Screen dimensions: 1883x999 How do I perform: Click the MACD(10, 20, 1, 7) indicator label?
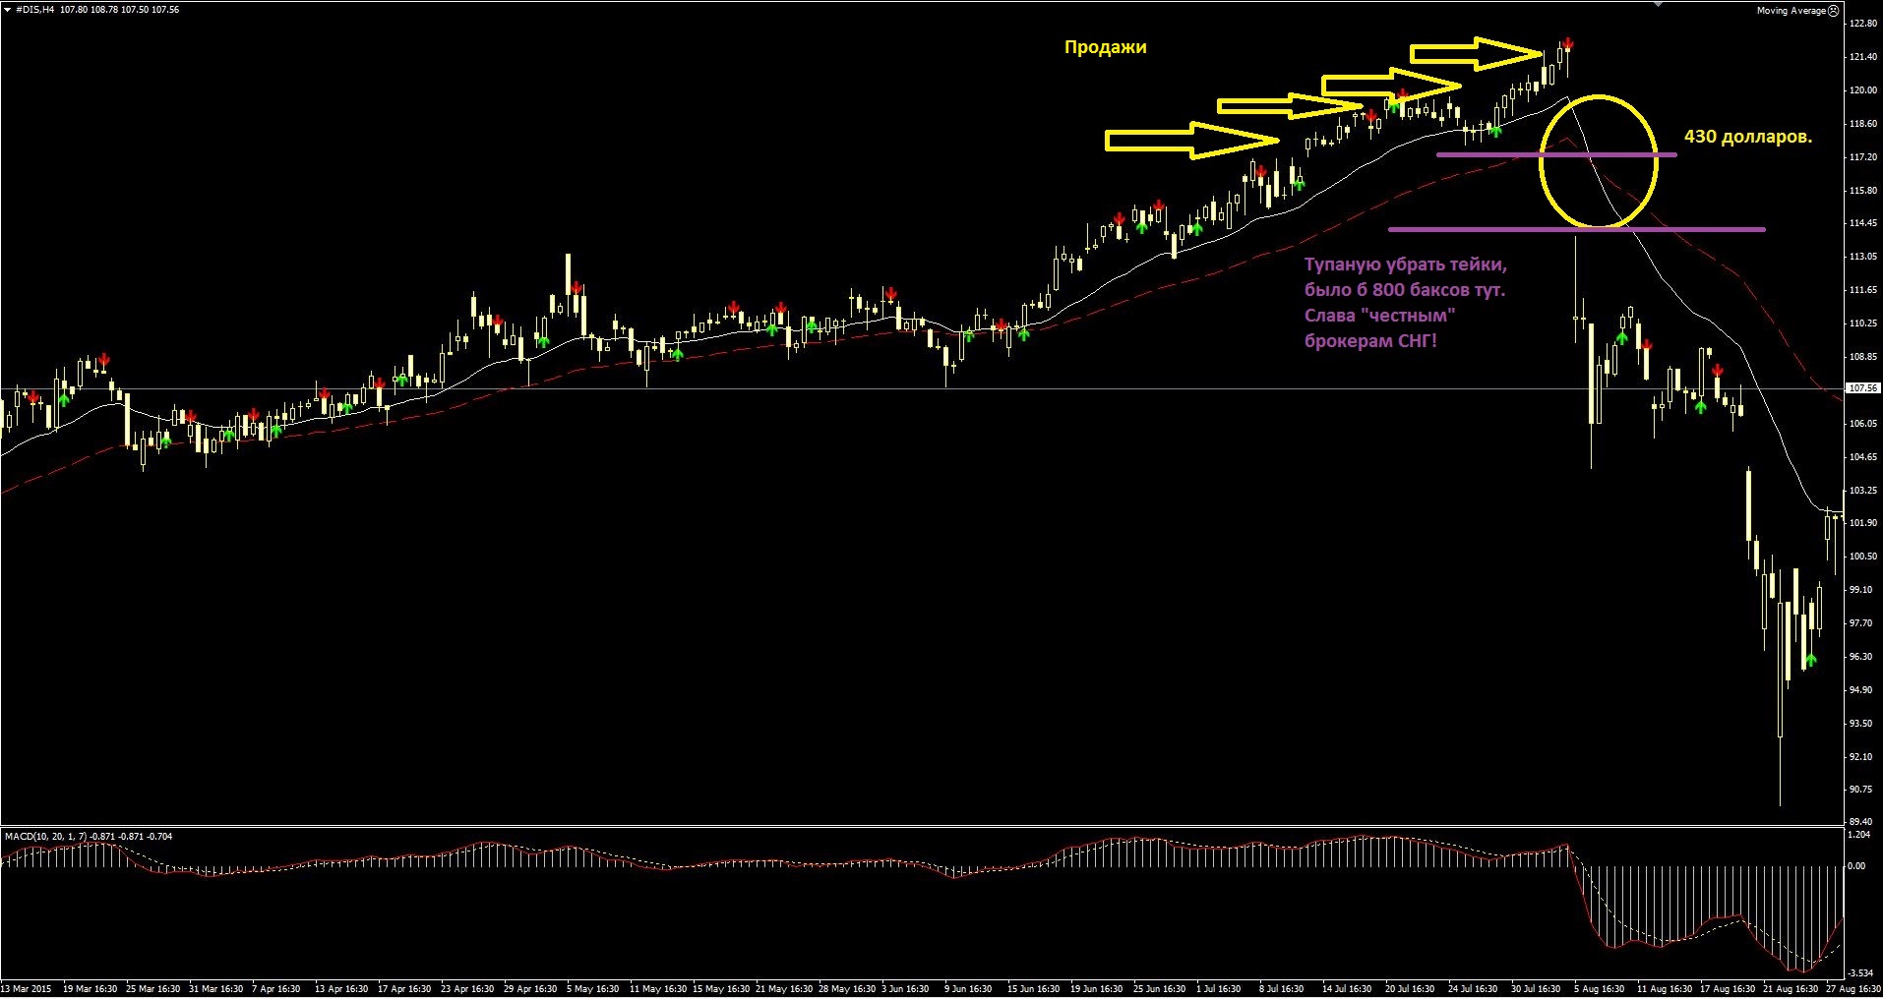(x=46, y=837)
